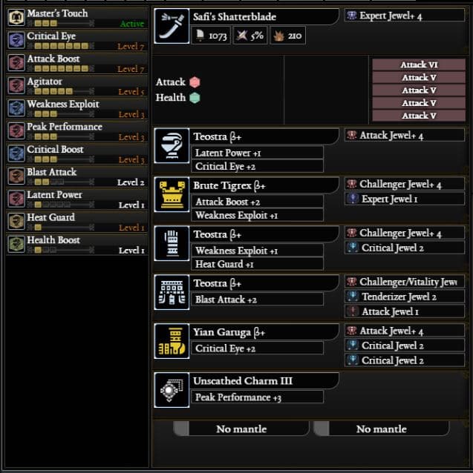The image size is (473, 473).
Task: Select the Attack VI awakened ability
Action: pos(419,64)
